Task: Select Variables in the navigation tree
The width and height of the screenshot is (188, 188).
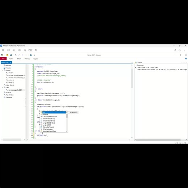Action: tap(9, 68)
